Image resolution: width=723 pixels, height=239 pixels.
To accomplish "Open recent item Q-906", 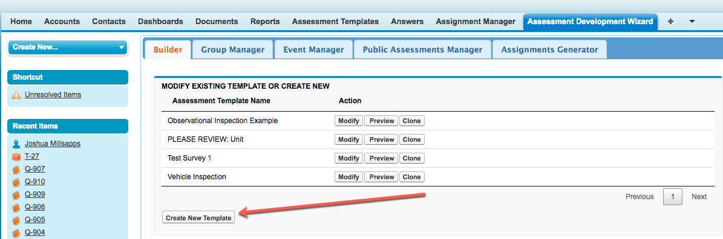I will pyautogui.click(x=34, y=207).
